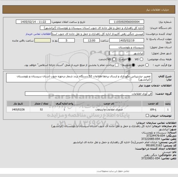Click the empty ساعت باقی مانده field

[x=42, y=40]
